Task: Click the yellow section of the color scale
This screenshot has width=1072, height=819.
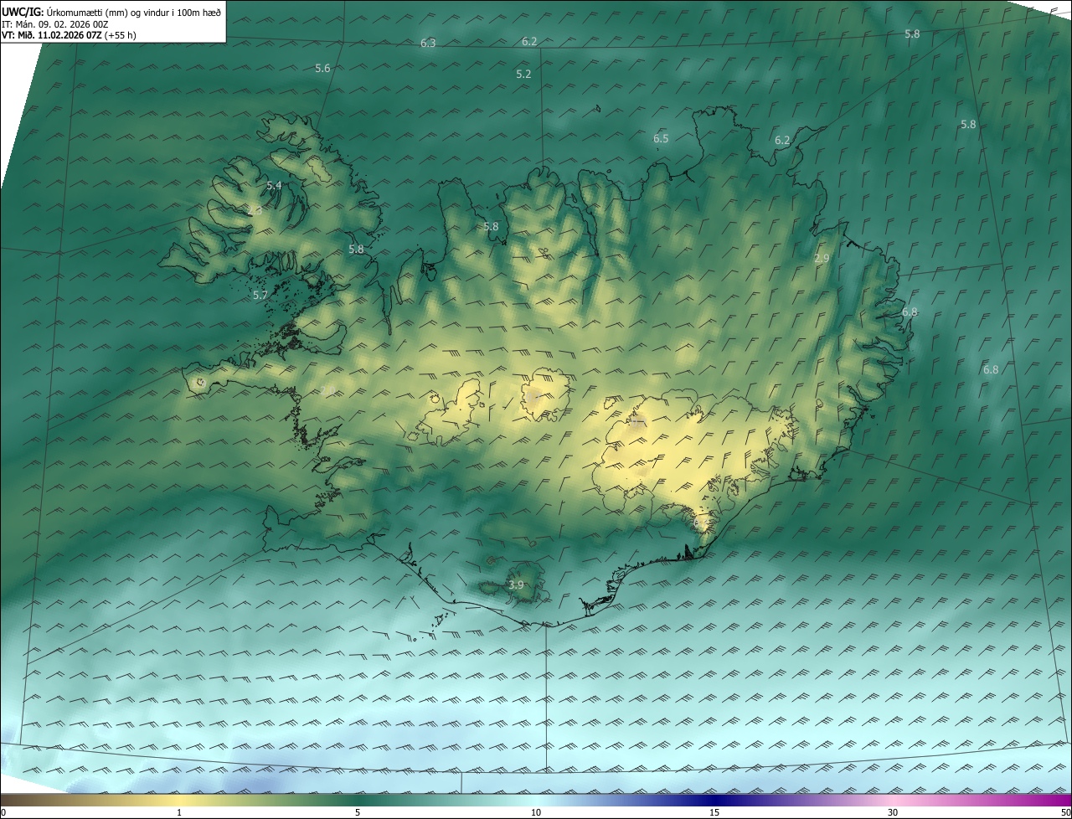Action: pyautogui.click(x=180, y=801)
